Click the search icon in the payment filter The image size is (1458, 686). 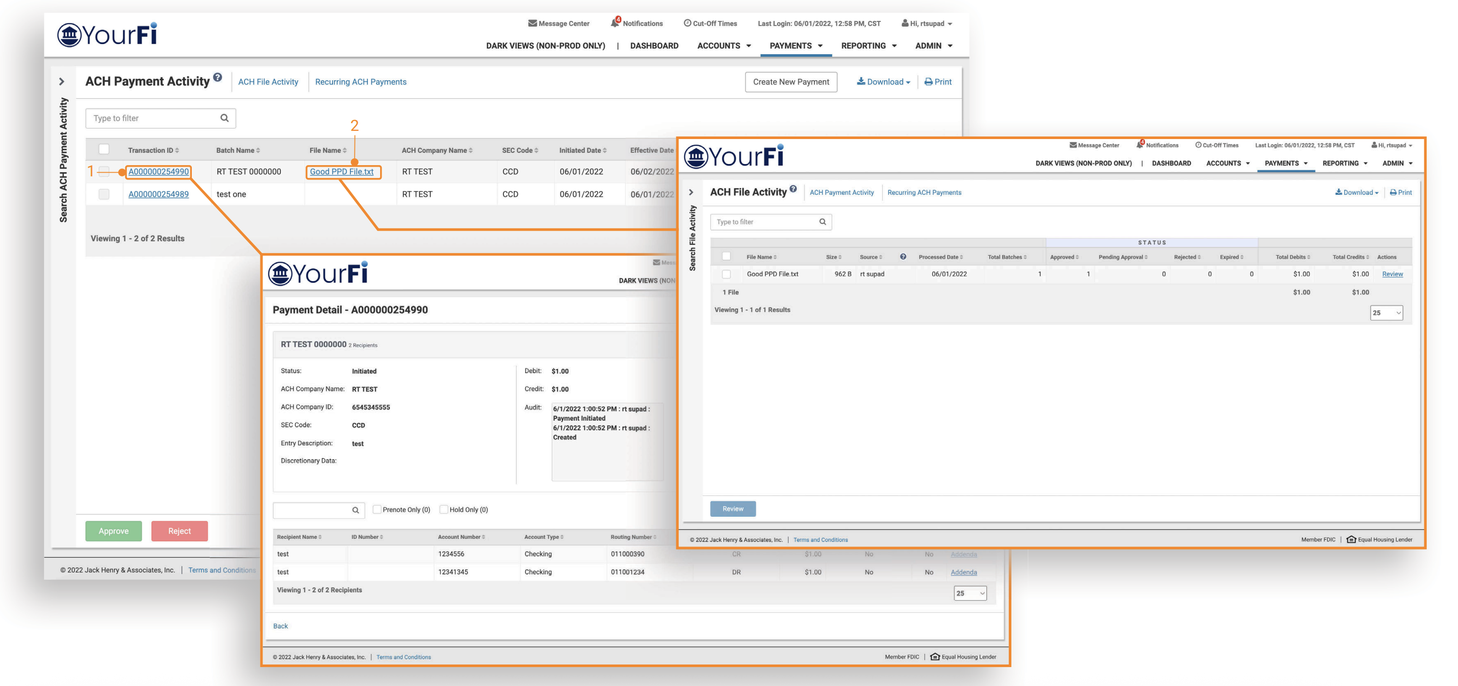[225, 118]
